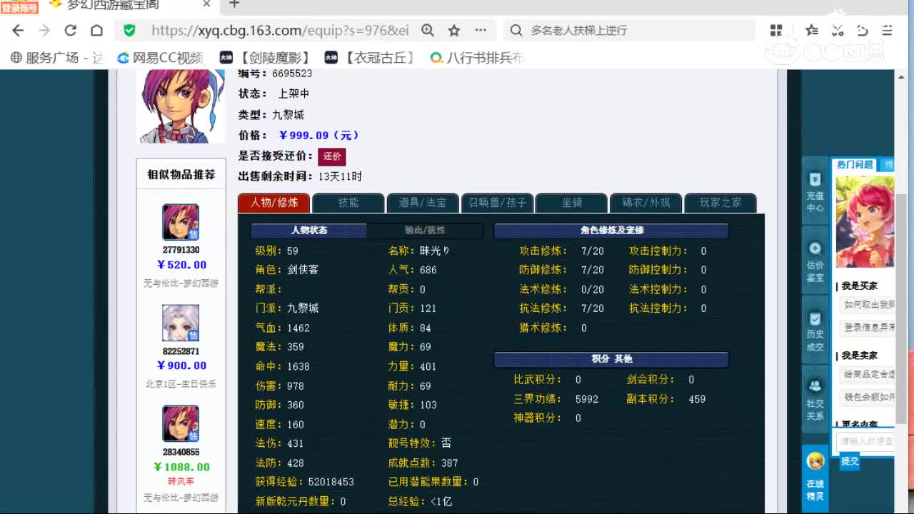Click the red 还价 button
This screenshot has width=914, height=514.
pyautogui.click(x=331, y=156)
